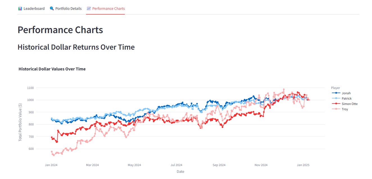Open the Portfolio Details tab
The width and height of the screenshot is (372, 179).
tap(68, 8)
